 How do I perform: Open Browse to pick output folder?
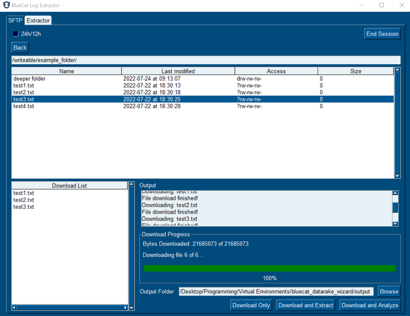click(389, 291)
